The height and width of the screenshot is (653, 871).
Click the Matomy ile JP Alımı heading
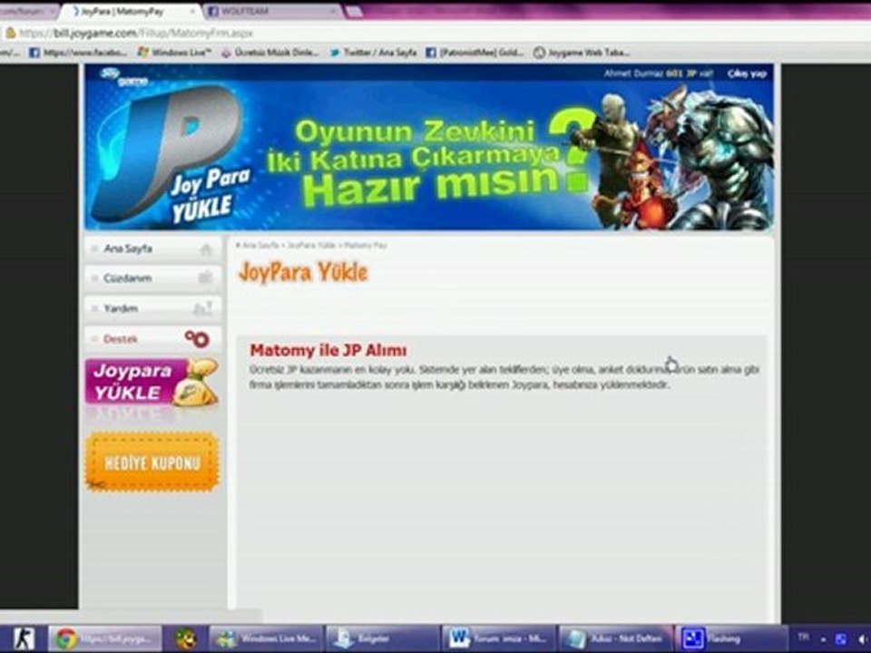click(328, 350)
